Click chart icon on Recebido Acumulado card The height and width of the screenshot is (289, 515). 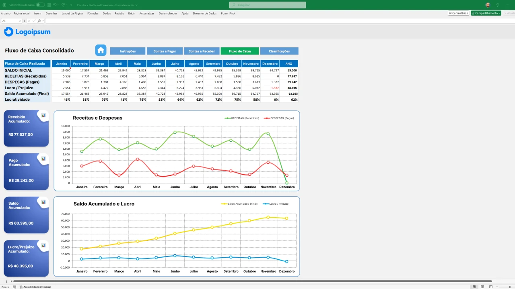coord(43,116)
